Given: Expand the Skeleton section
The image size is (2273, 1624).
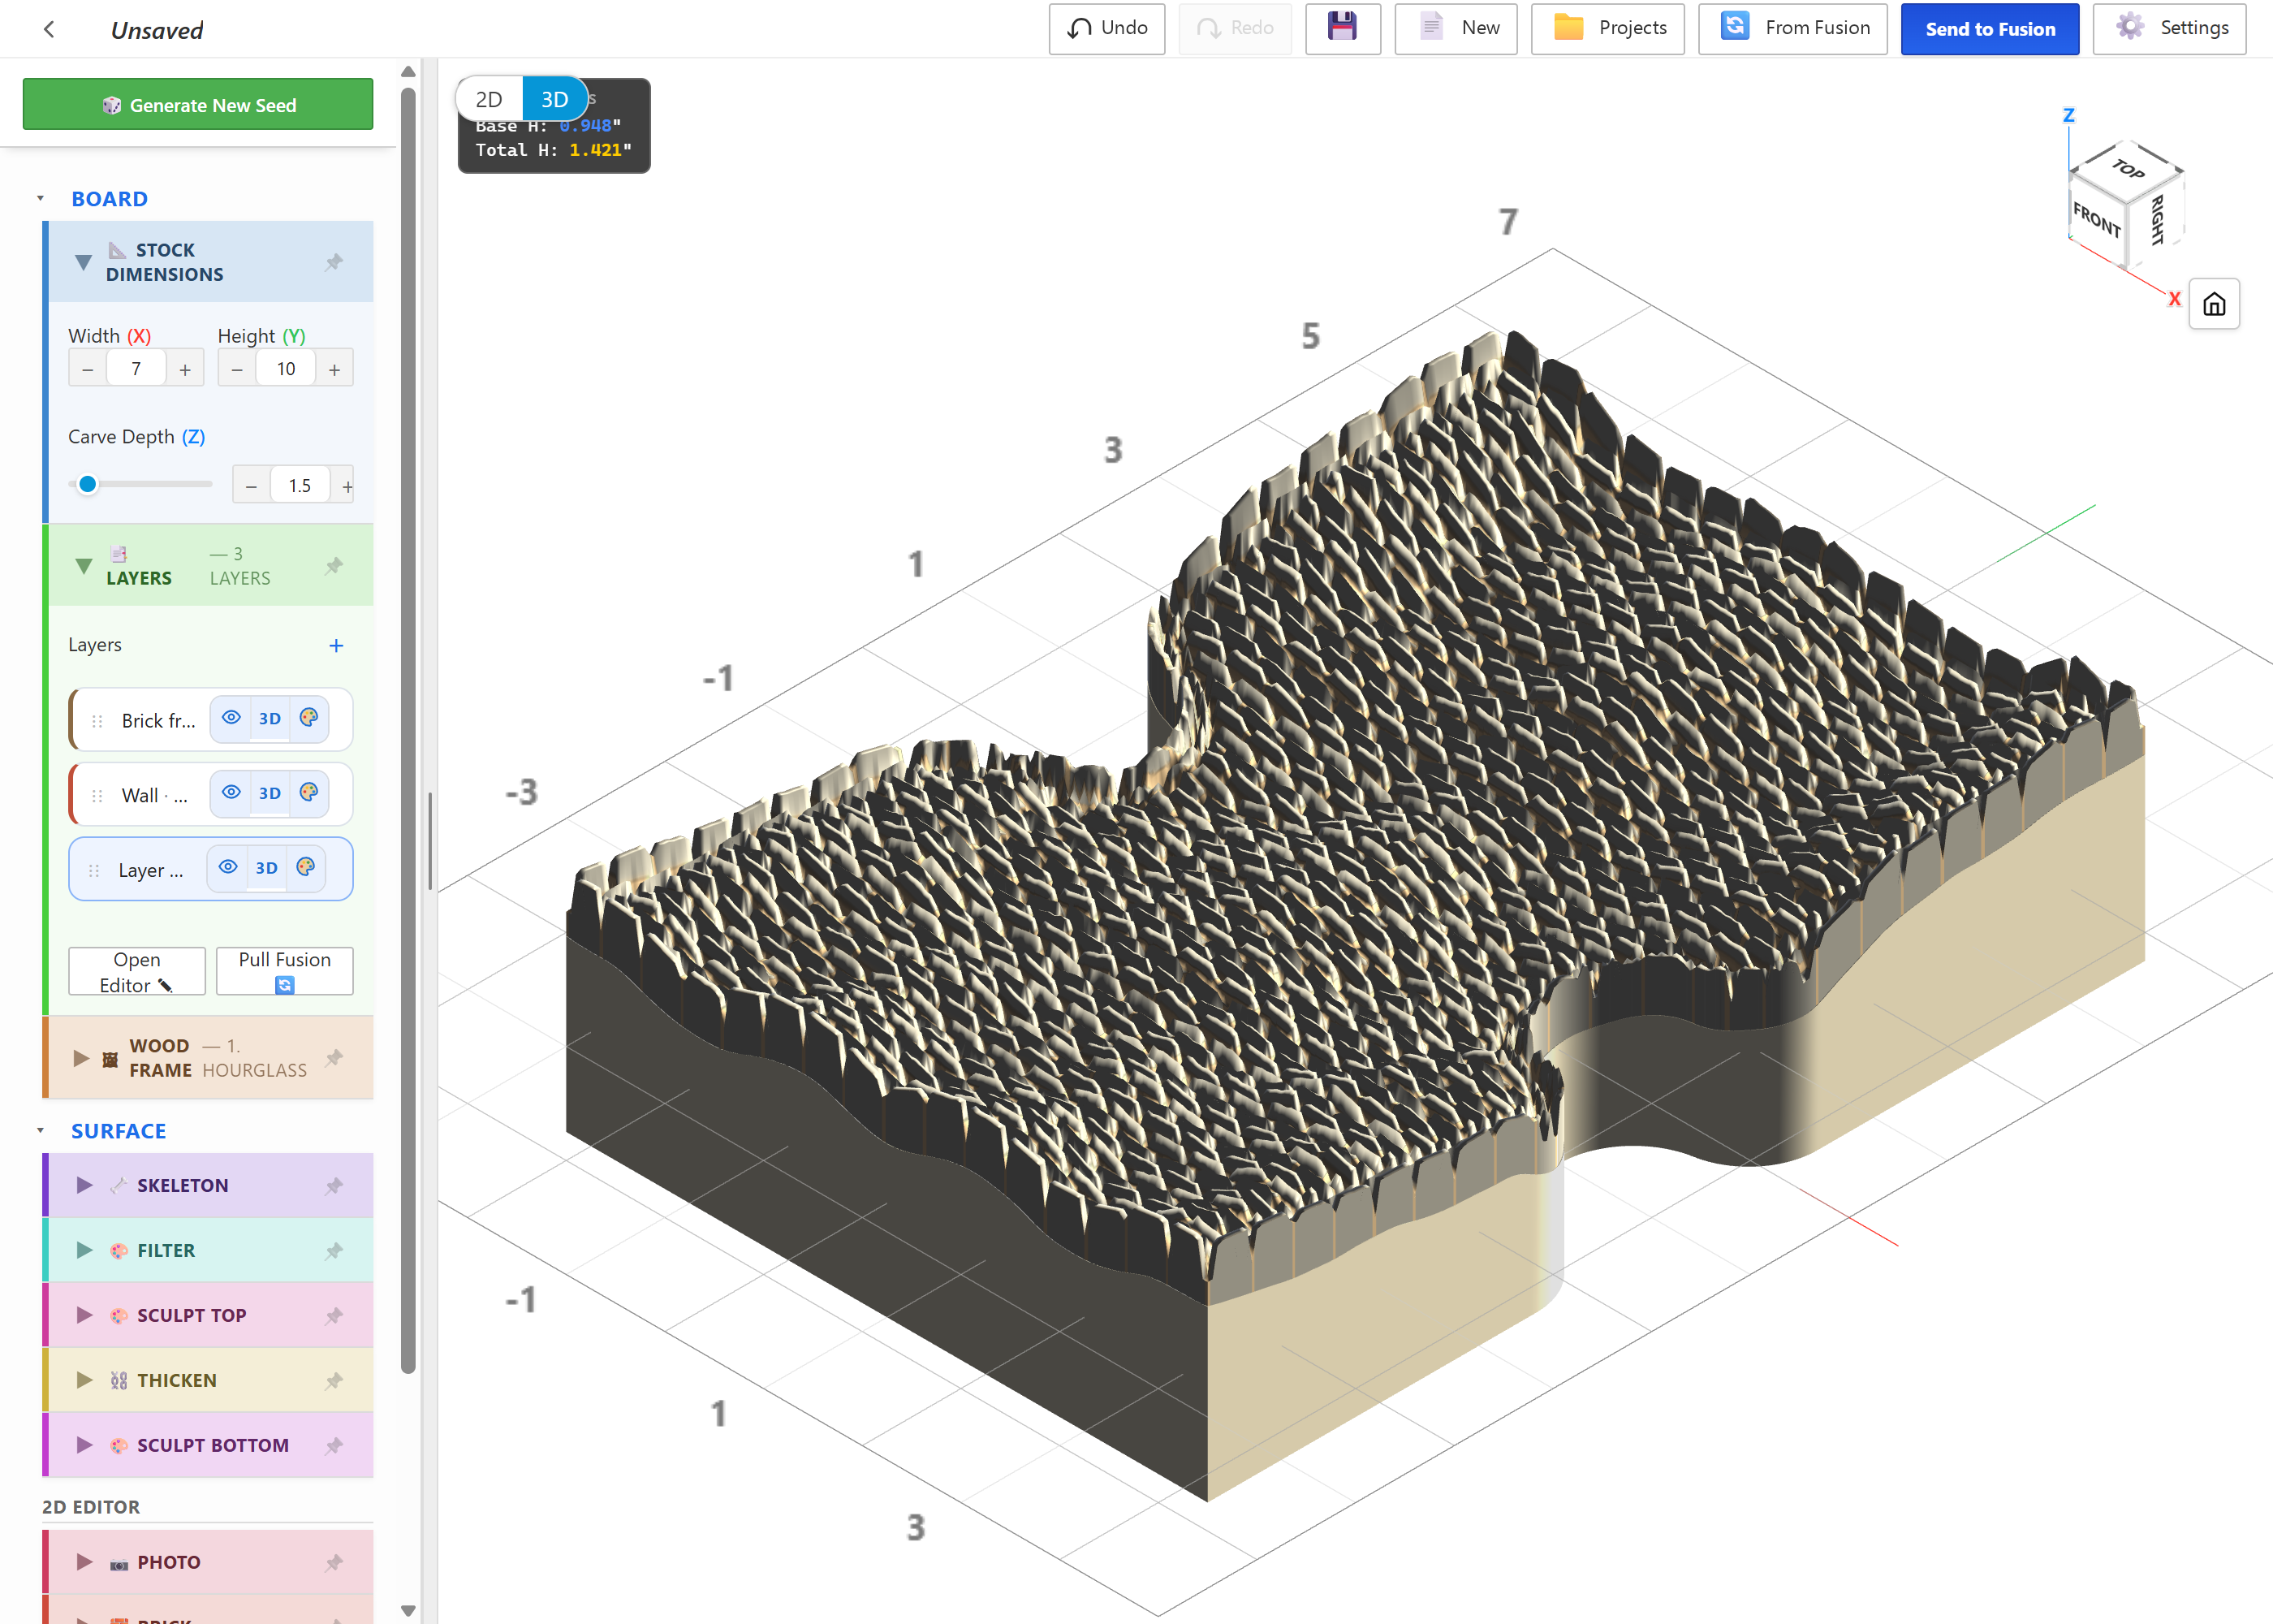Looking at the screenshot, I should (84, 1186).
